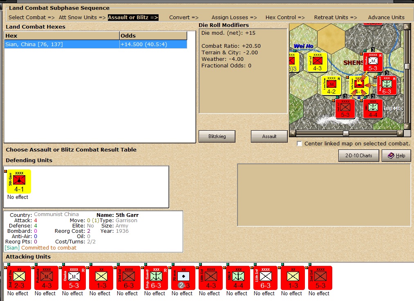Click the Assign Losses subphase label
The width and height of the screenshot is (414, 301).
[x=234, y=18]
